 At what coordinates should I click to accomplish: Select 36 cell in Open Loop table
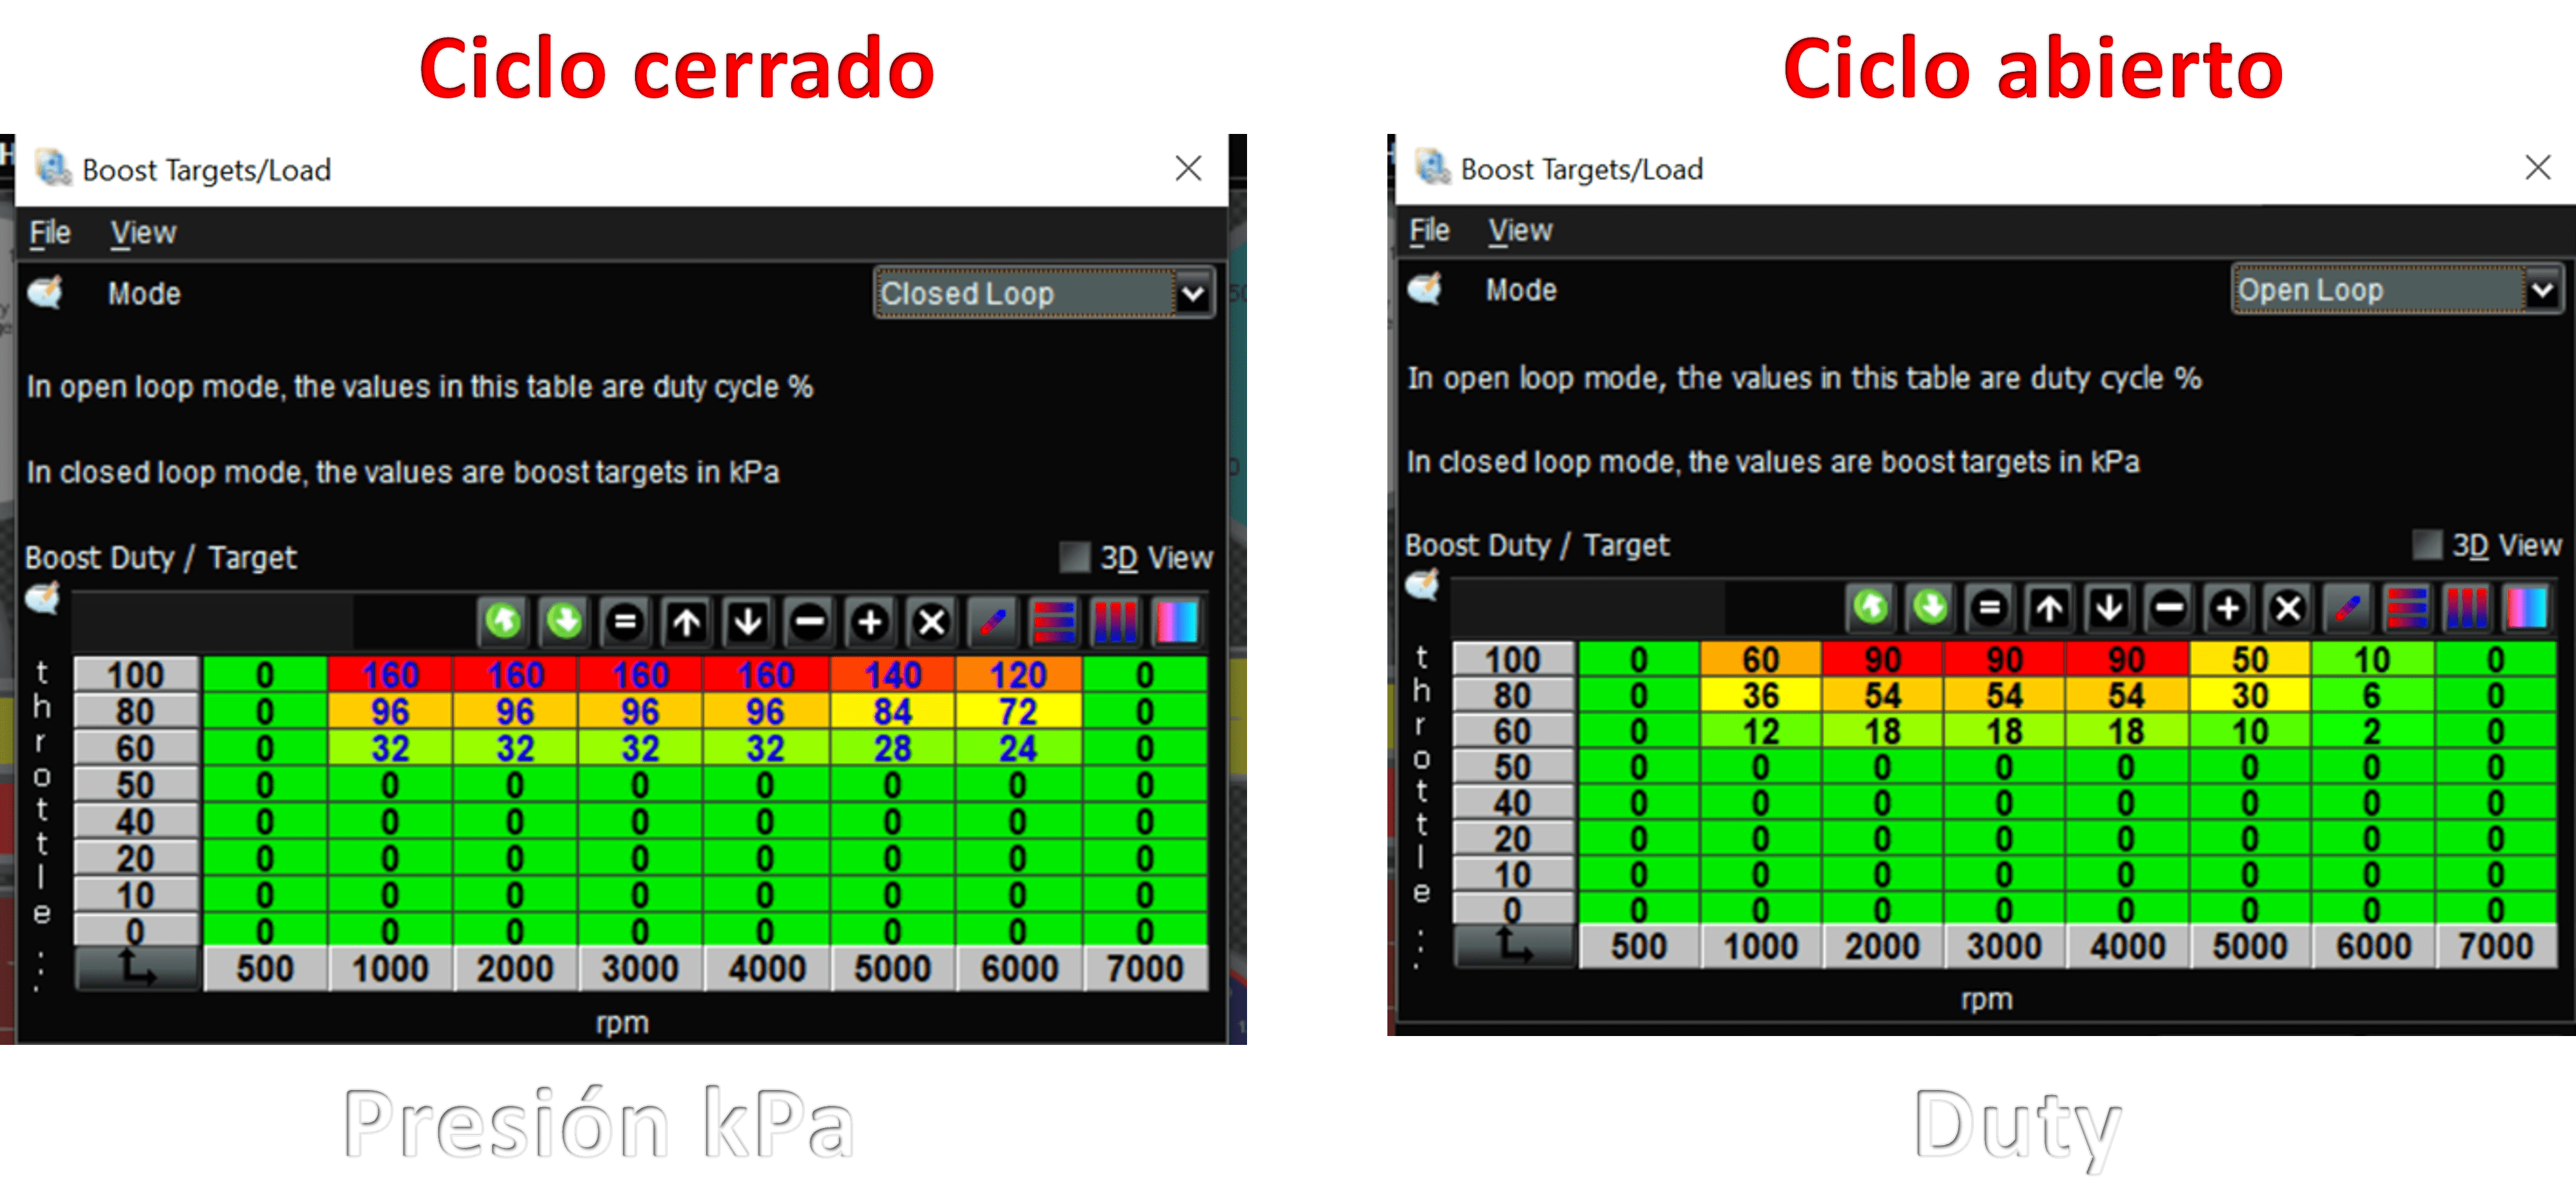click(1760, 695)
